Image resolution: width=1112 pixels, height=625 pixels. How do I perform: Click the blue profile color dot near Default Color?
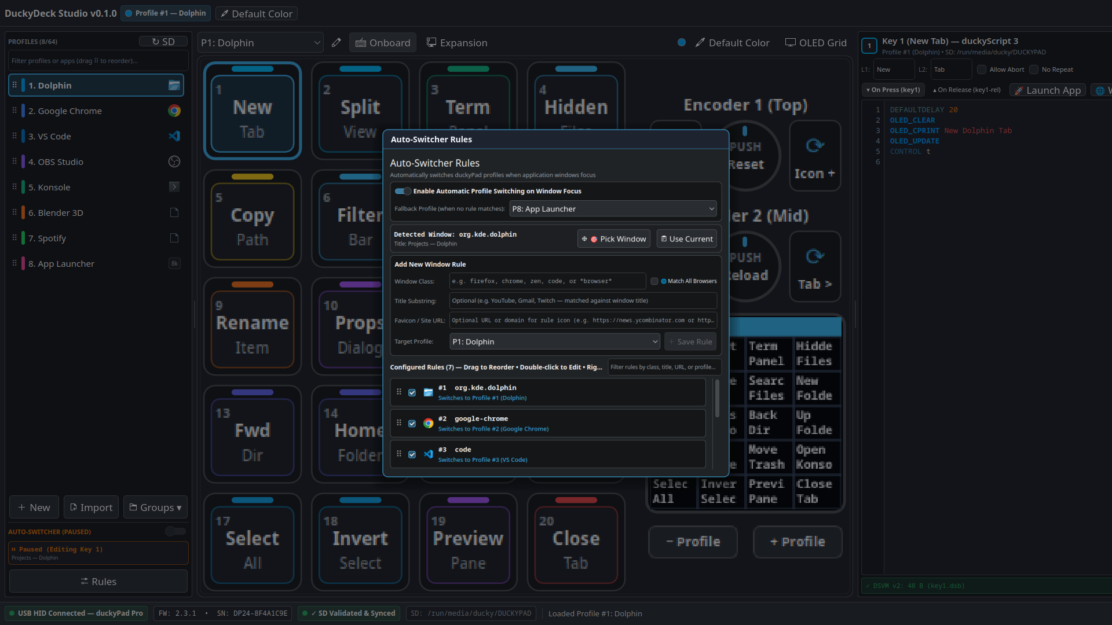[682, 42]
